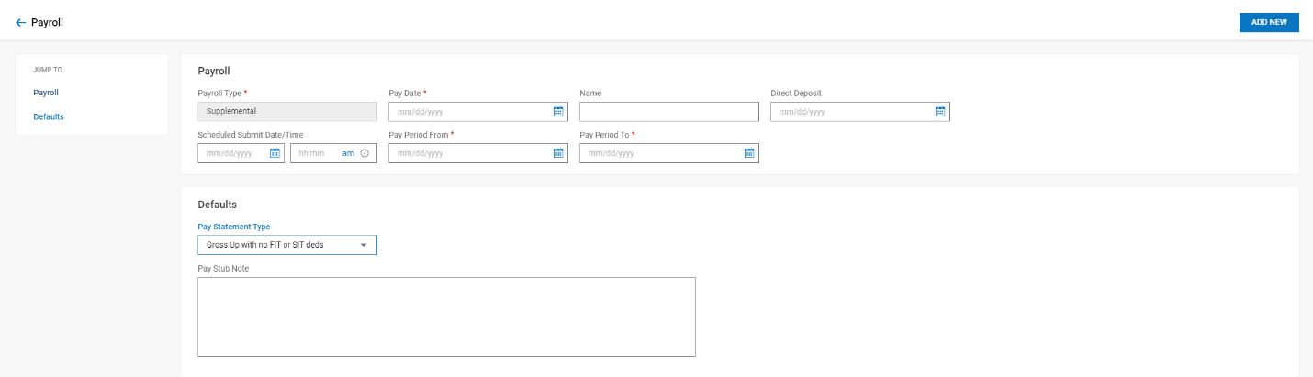Open the scheduled submit time clock picker
1313x377 pixels.
click(365, 153)
